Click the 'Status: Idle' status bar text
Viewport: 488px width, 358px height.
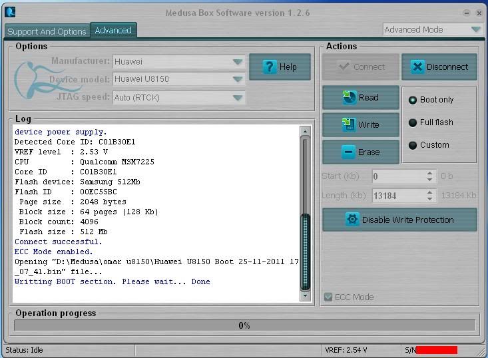point(24,350)
